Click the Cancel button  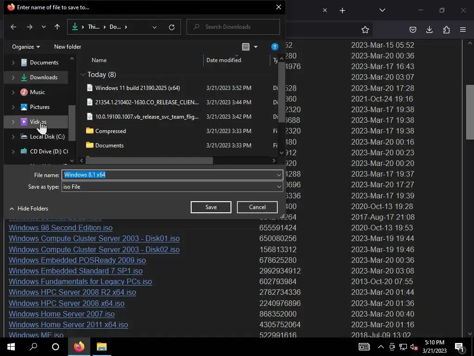tap(257, 207)
